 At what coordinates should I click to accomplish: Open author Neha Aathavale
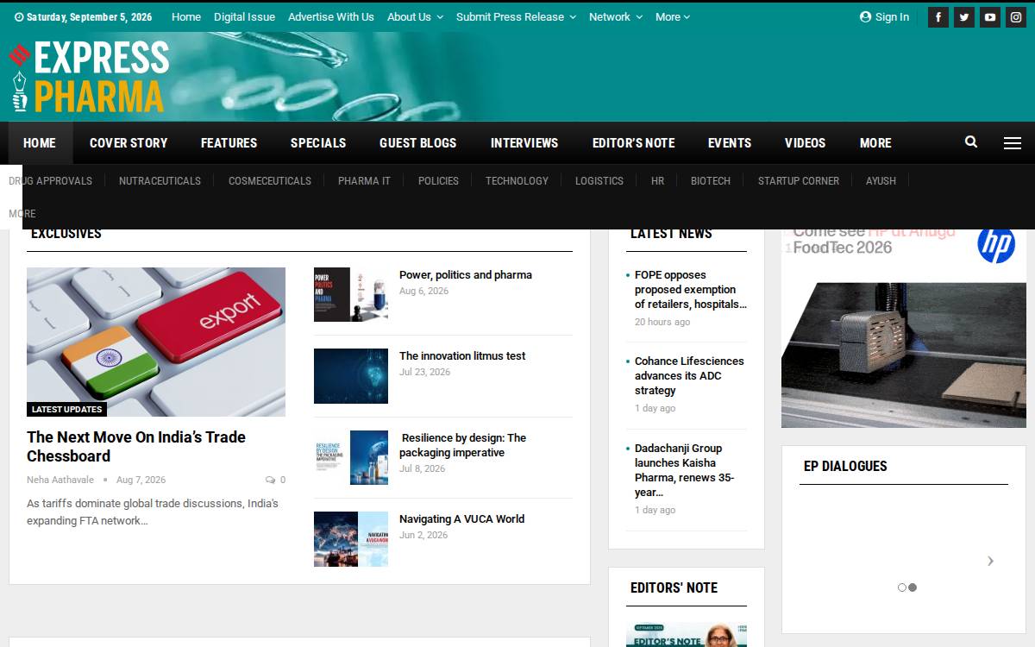coord(60,480)
